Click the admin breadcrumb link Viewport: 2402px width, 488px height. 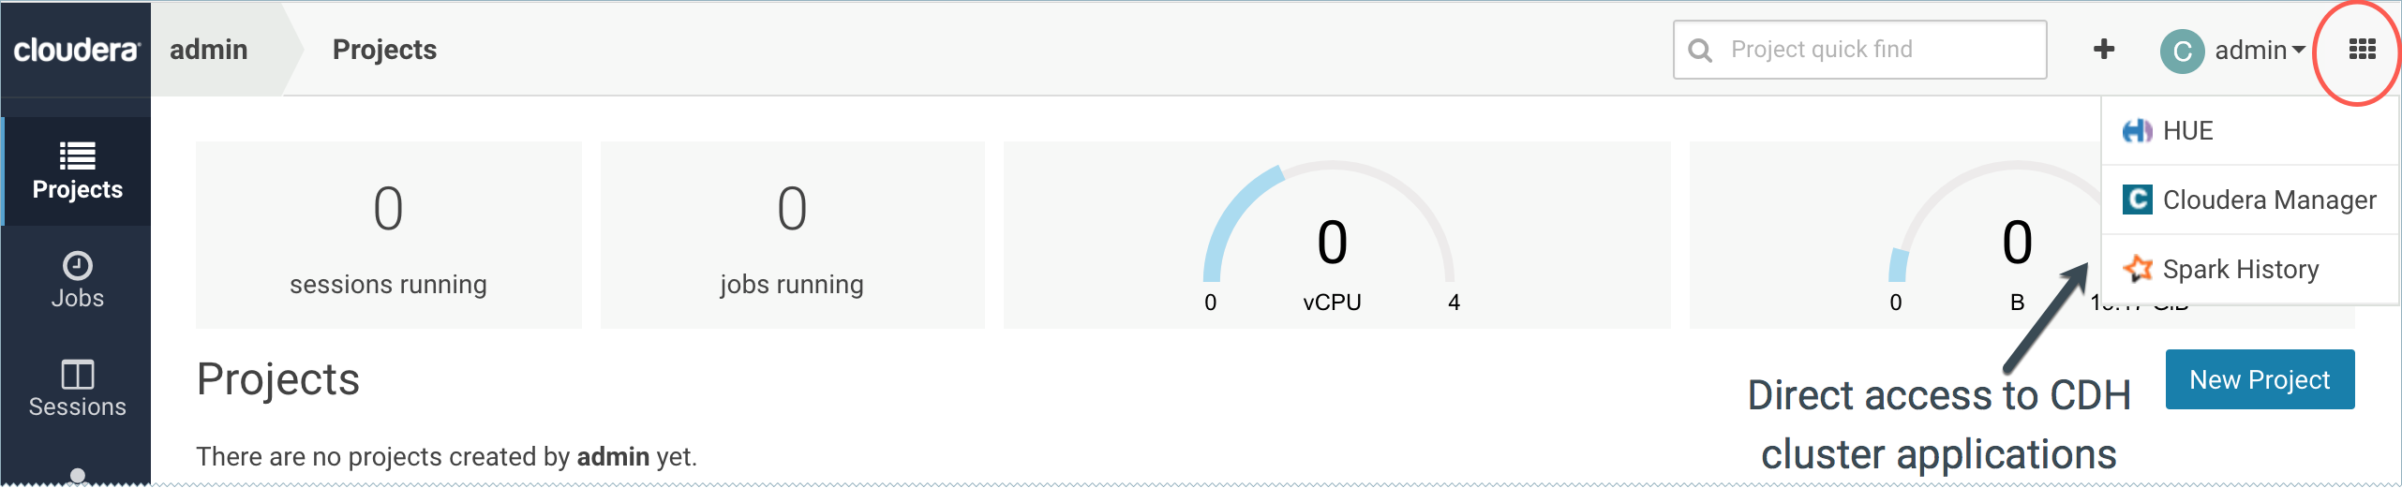208,50
